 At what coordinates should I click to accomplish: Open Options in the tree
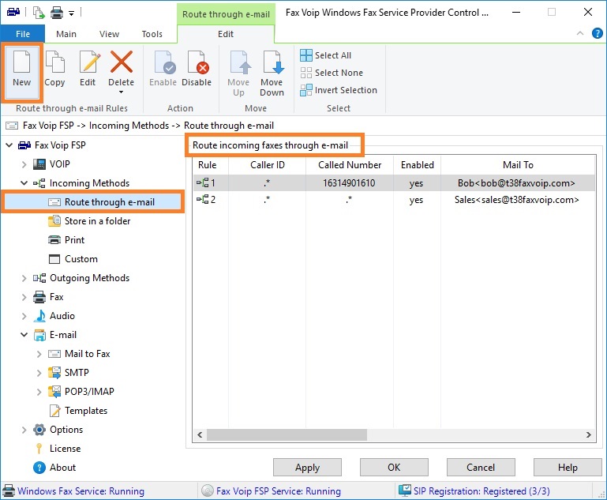[66, 430]
